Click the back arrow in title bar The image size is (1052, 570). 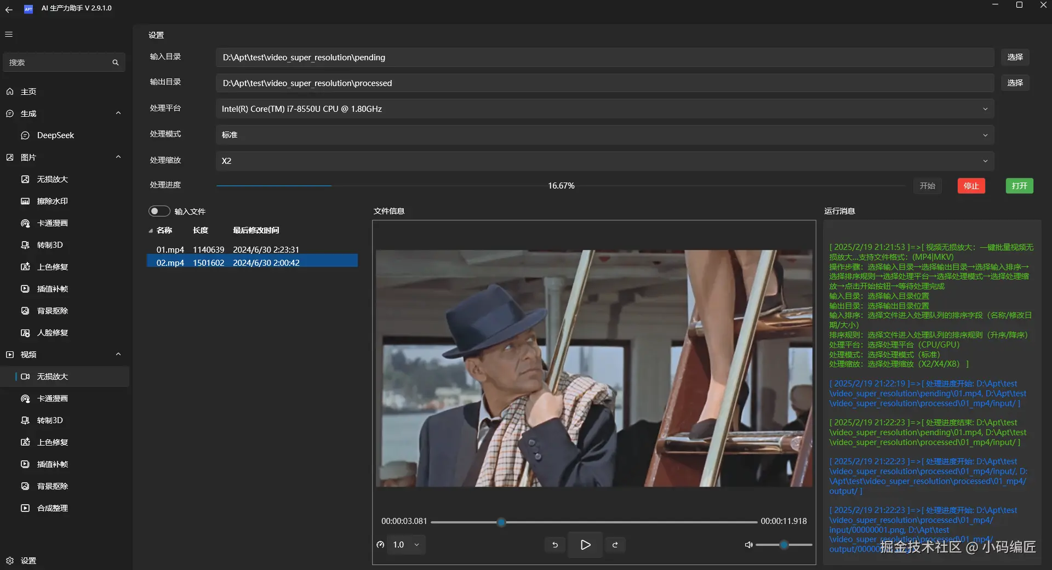[9, 9]
